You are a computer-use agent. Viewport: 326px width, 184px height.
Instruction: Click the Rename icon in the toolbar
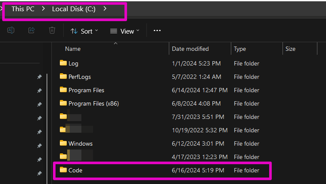pos(11,31)
